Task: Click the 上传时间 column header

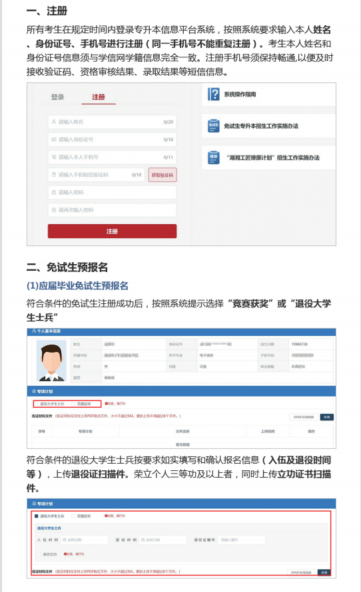Action: click(268, 431)
